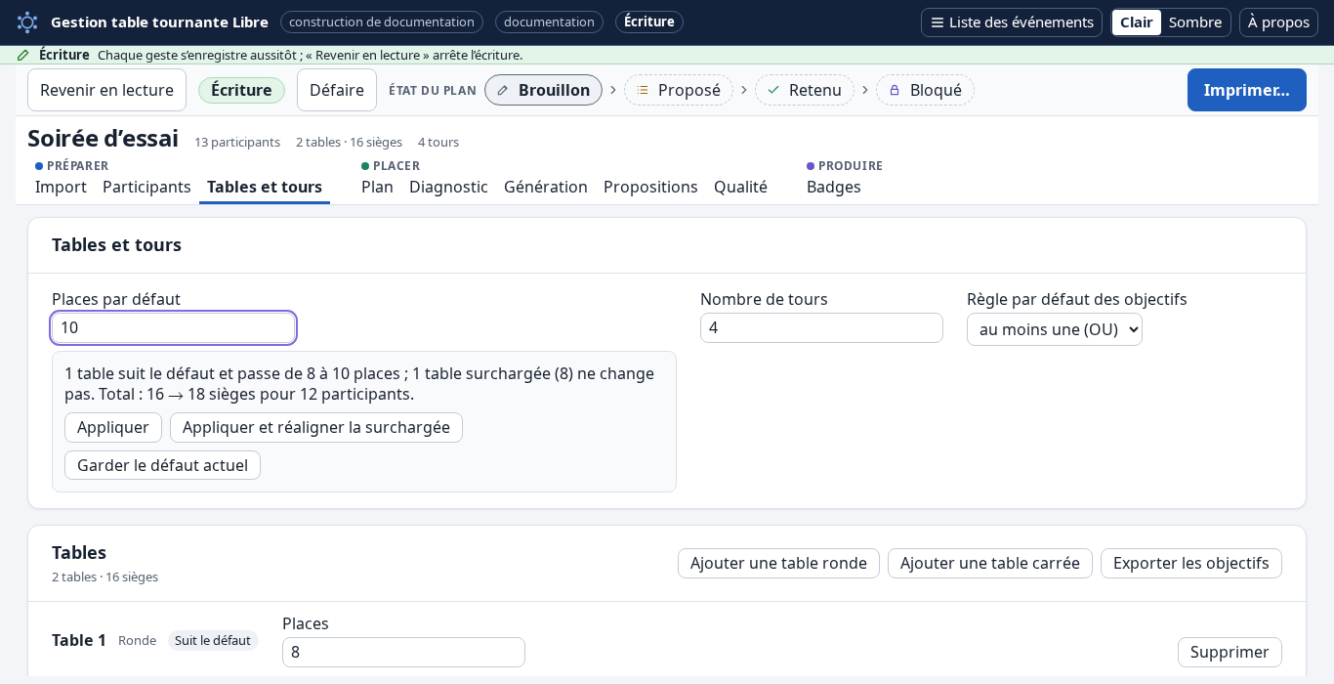Open the Qualité tab
1334x684 pixels.
click(740, 187)
